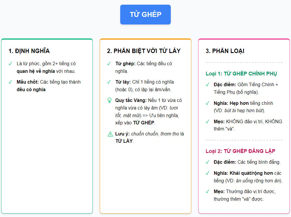Click the bold 'TỪ LÁY' text in the note
291x217 pixels.
[x=124, y=141]
